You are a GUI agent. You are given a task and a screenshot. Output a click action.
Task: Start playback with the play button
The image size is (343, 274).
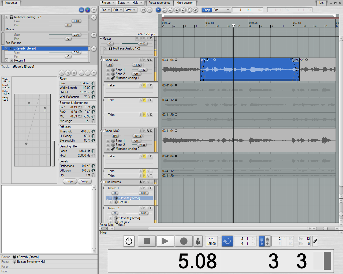[x=165, y=241]
